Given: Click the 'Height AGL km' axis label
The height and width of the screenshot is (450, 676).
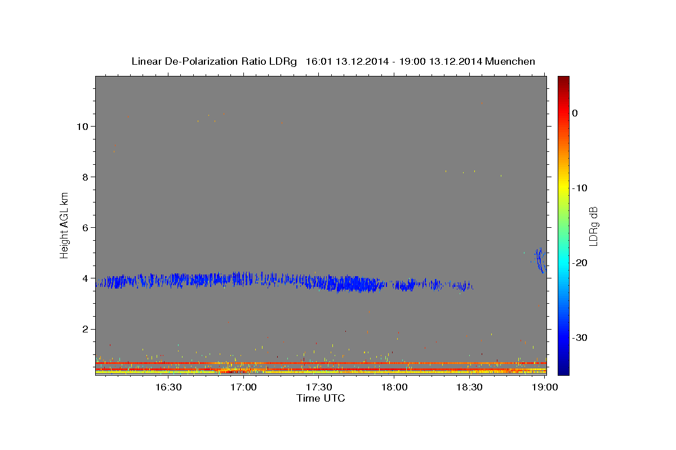Looking at the screenshot, I should tap(65, 224).
